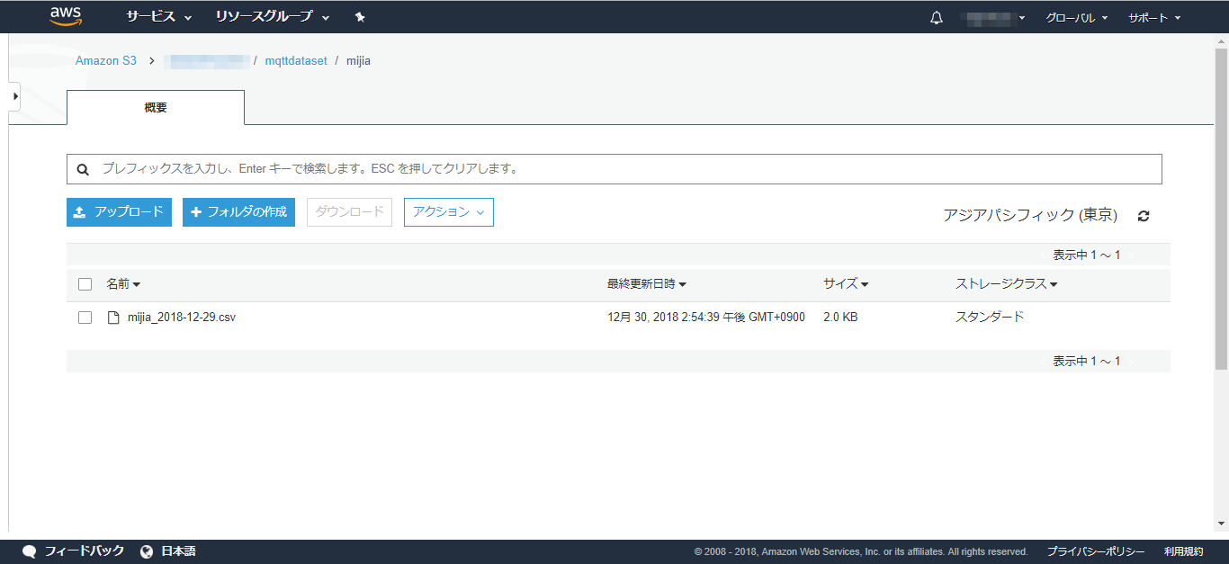The image size is (1229, 564).
Task: Check the select-all checkbox in the header row
Action: pos(85,283)
